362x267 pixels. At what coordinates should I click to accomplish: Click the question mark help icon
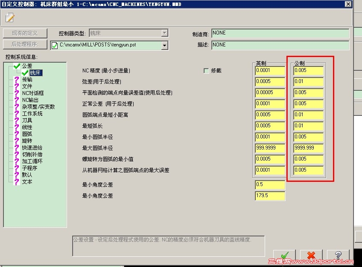pos(339,256)
